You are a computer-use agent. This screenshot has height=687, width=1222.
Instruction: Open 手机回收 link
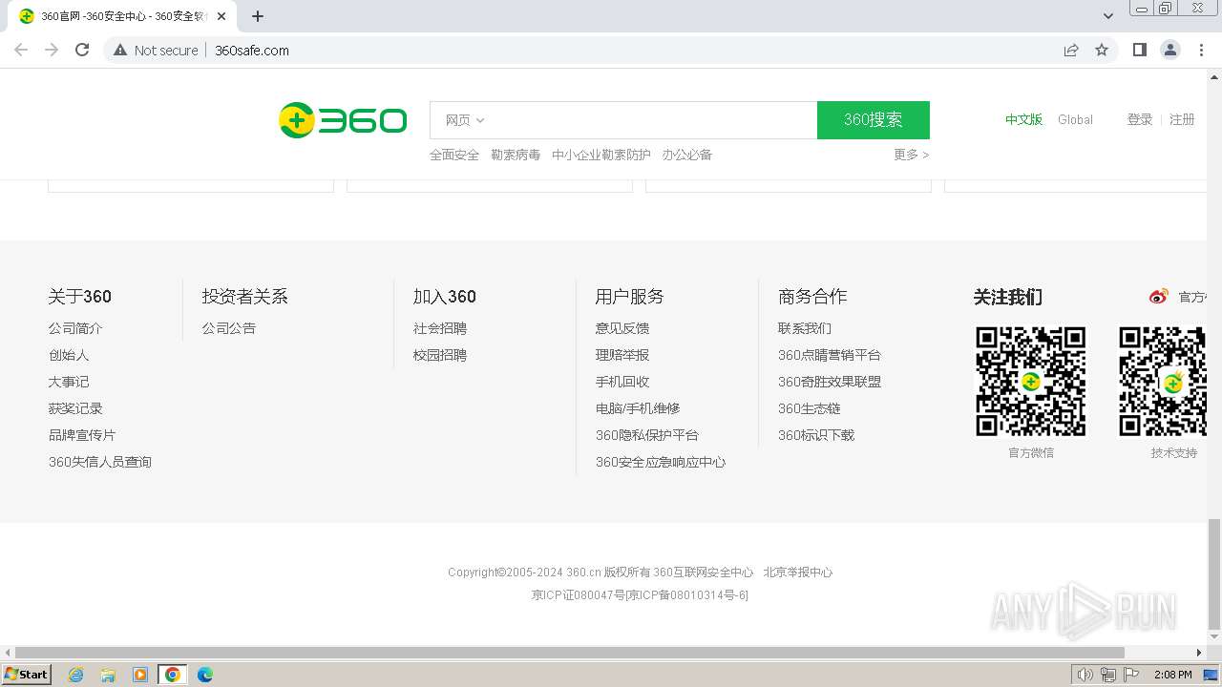point(622,382)
